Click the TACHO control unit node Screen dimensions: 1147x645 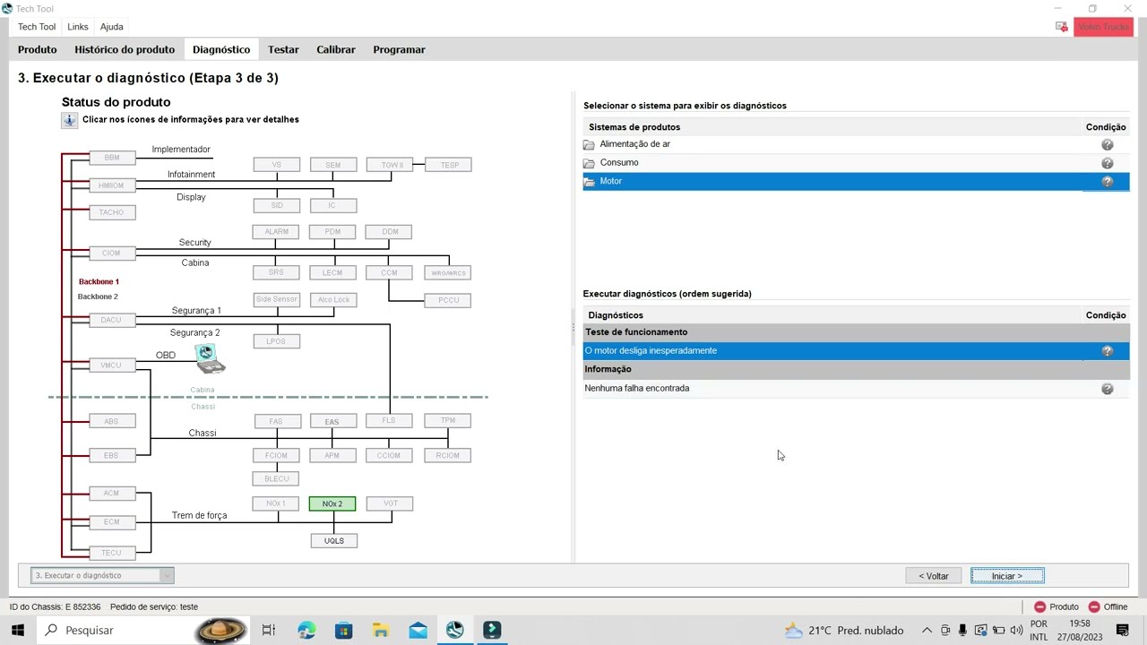click(112, 212)
